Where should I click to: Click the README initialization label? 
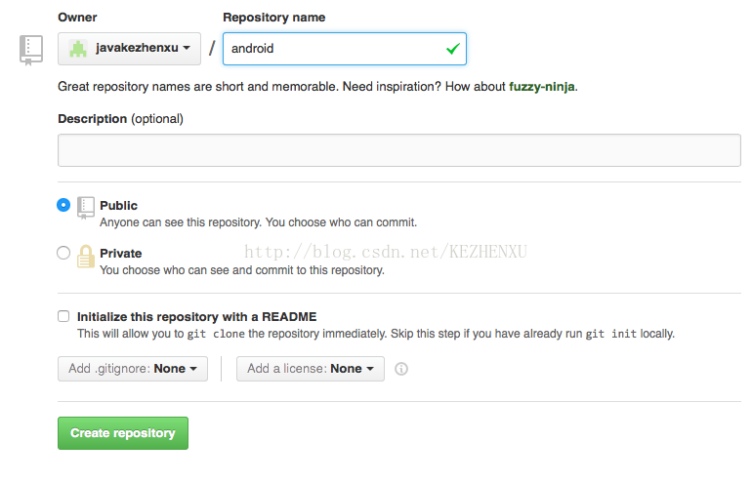point(196,317)
